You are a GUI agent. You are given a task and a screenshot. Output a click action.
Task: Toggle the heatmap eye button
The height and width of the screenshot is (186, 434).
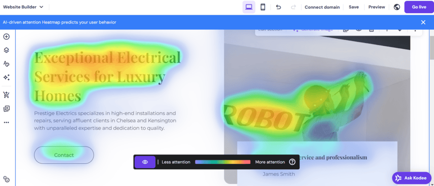[145, 162]
